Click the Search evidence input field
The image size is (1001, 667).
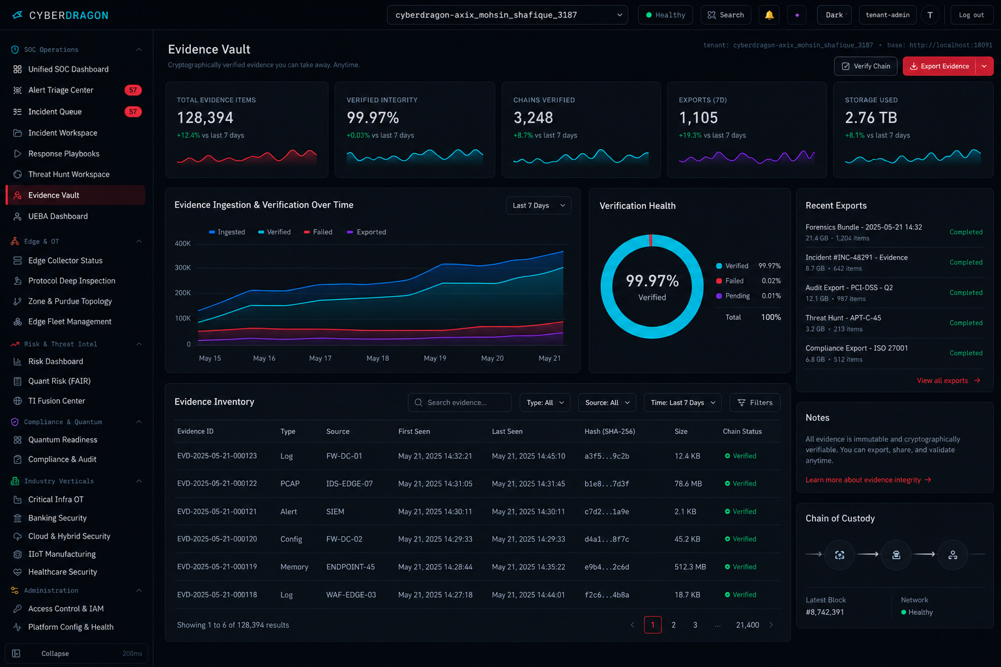[459, 403]
